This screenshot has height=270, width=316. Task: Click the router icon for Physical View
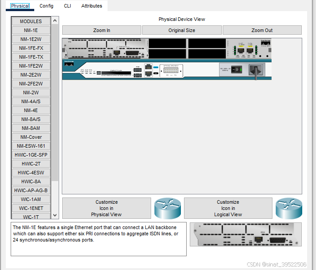pos(168,208)
